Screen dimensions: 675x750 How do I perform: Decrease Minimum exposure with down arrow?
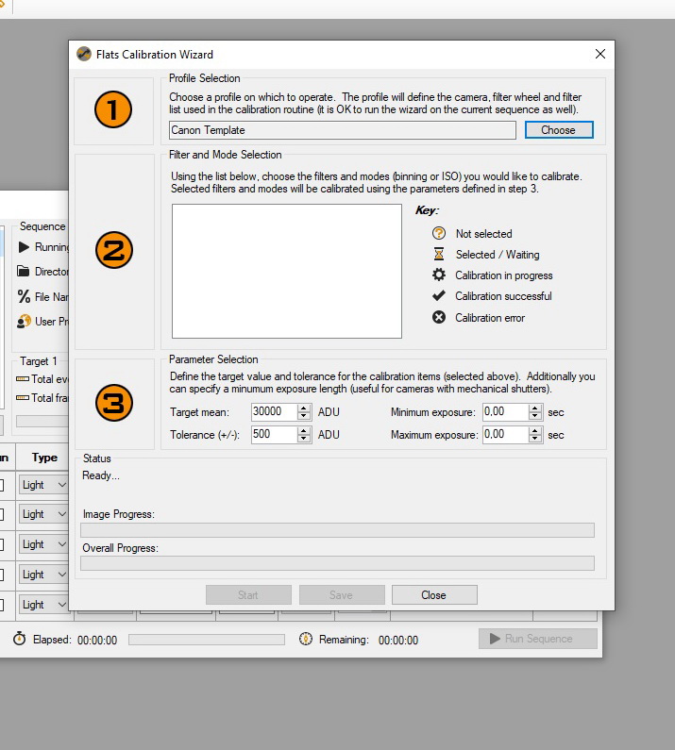click(x=535, y=416)
